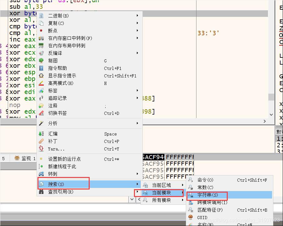283x226 pixels.
Task: Click the memory layout icon for 在内存布局中转到
Action: point(41,46)
